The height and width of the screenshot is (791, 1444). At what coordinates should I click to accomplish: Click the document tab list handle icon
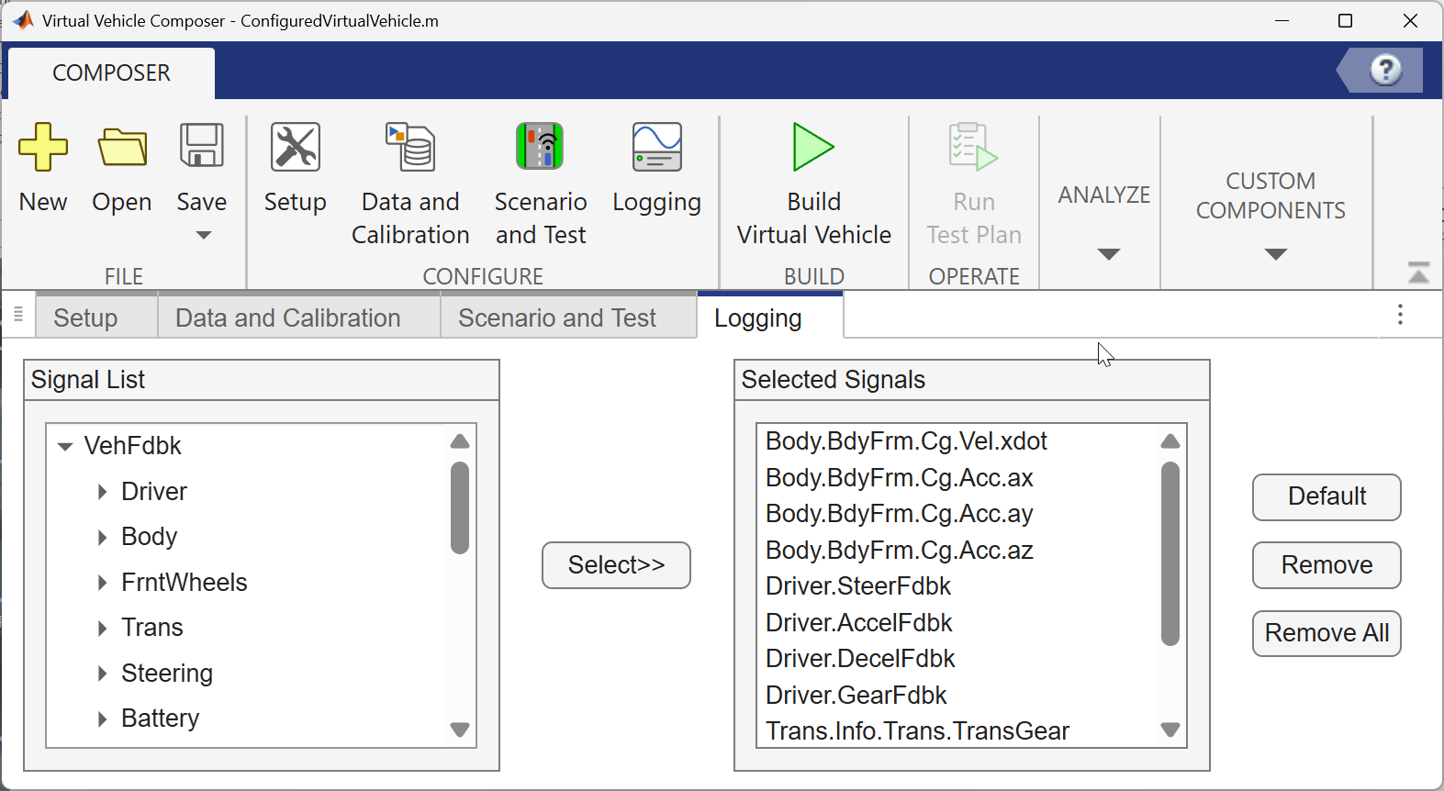tap(18, 315)
